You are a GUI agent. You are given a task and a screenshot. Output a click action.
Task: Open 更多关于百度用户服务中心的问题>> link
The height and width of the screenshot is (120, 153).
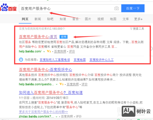point(43,112)
